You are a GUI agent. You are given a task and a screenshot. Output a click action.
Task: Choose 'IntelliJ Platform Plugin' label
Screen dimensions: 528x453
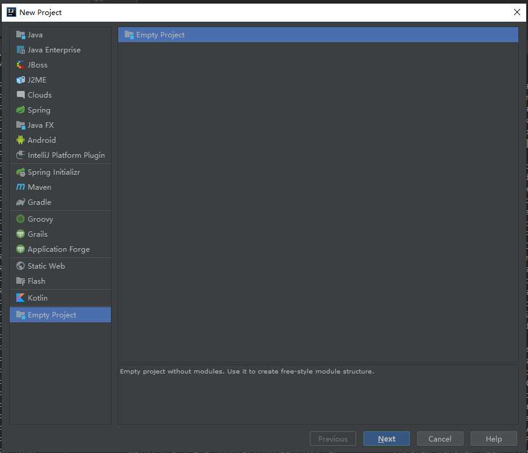click(x=66, y=155)
